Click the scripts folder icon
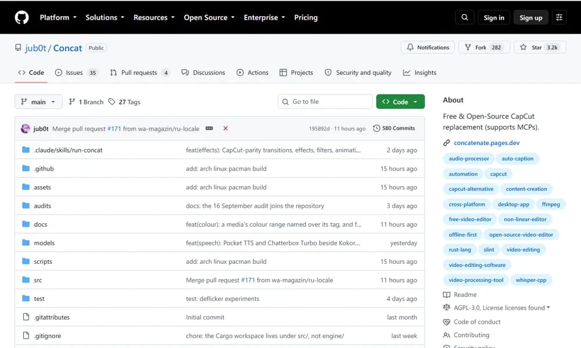This screenshot has width=581, height=348. tap(26, 261)
